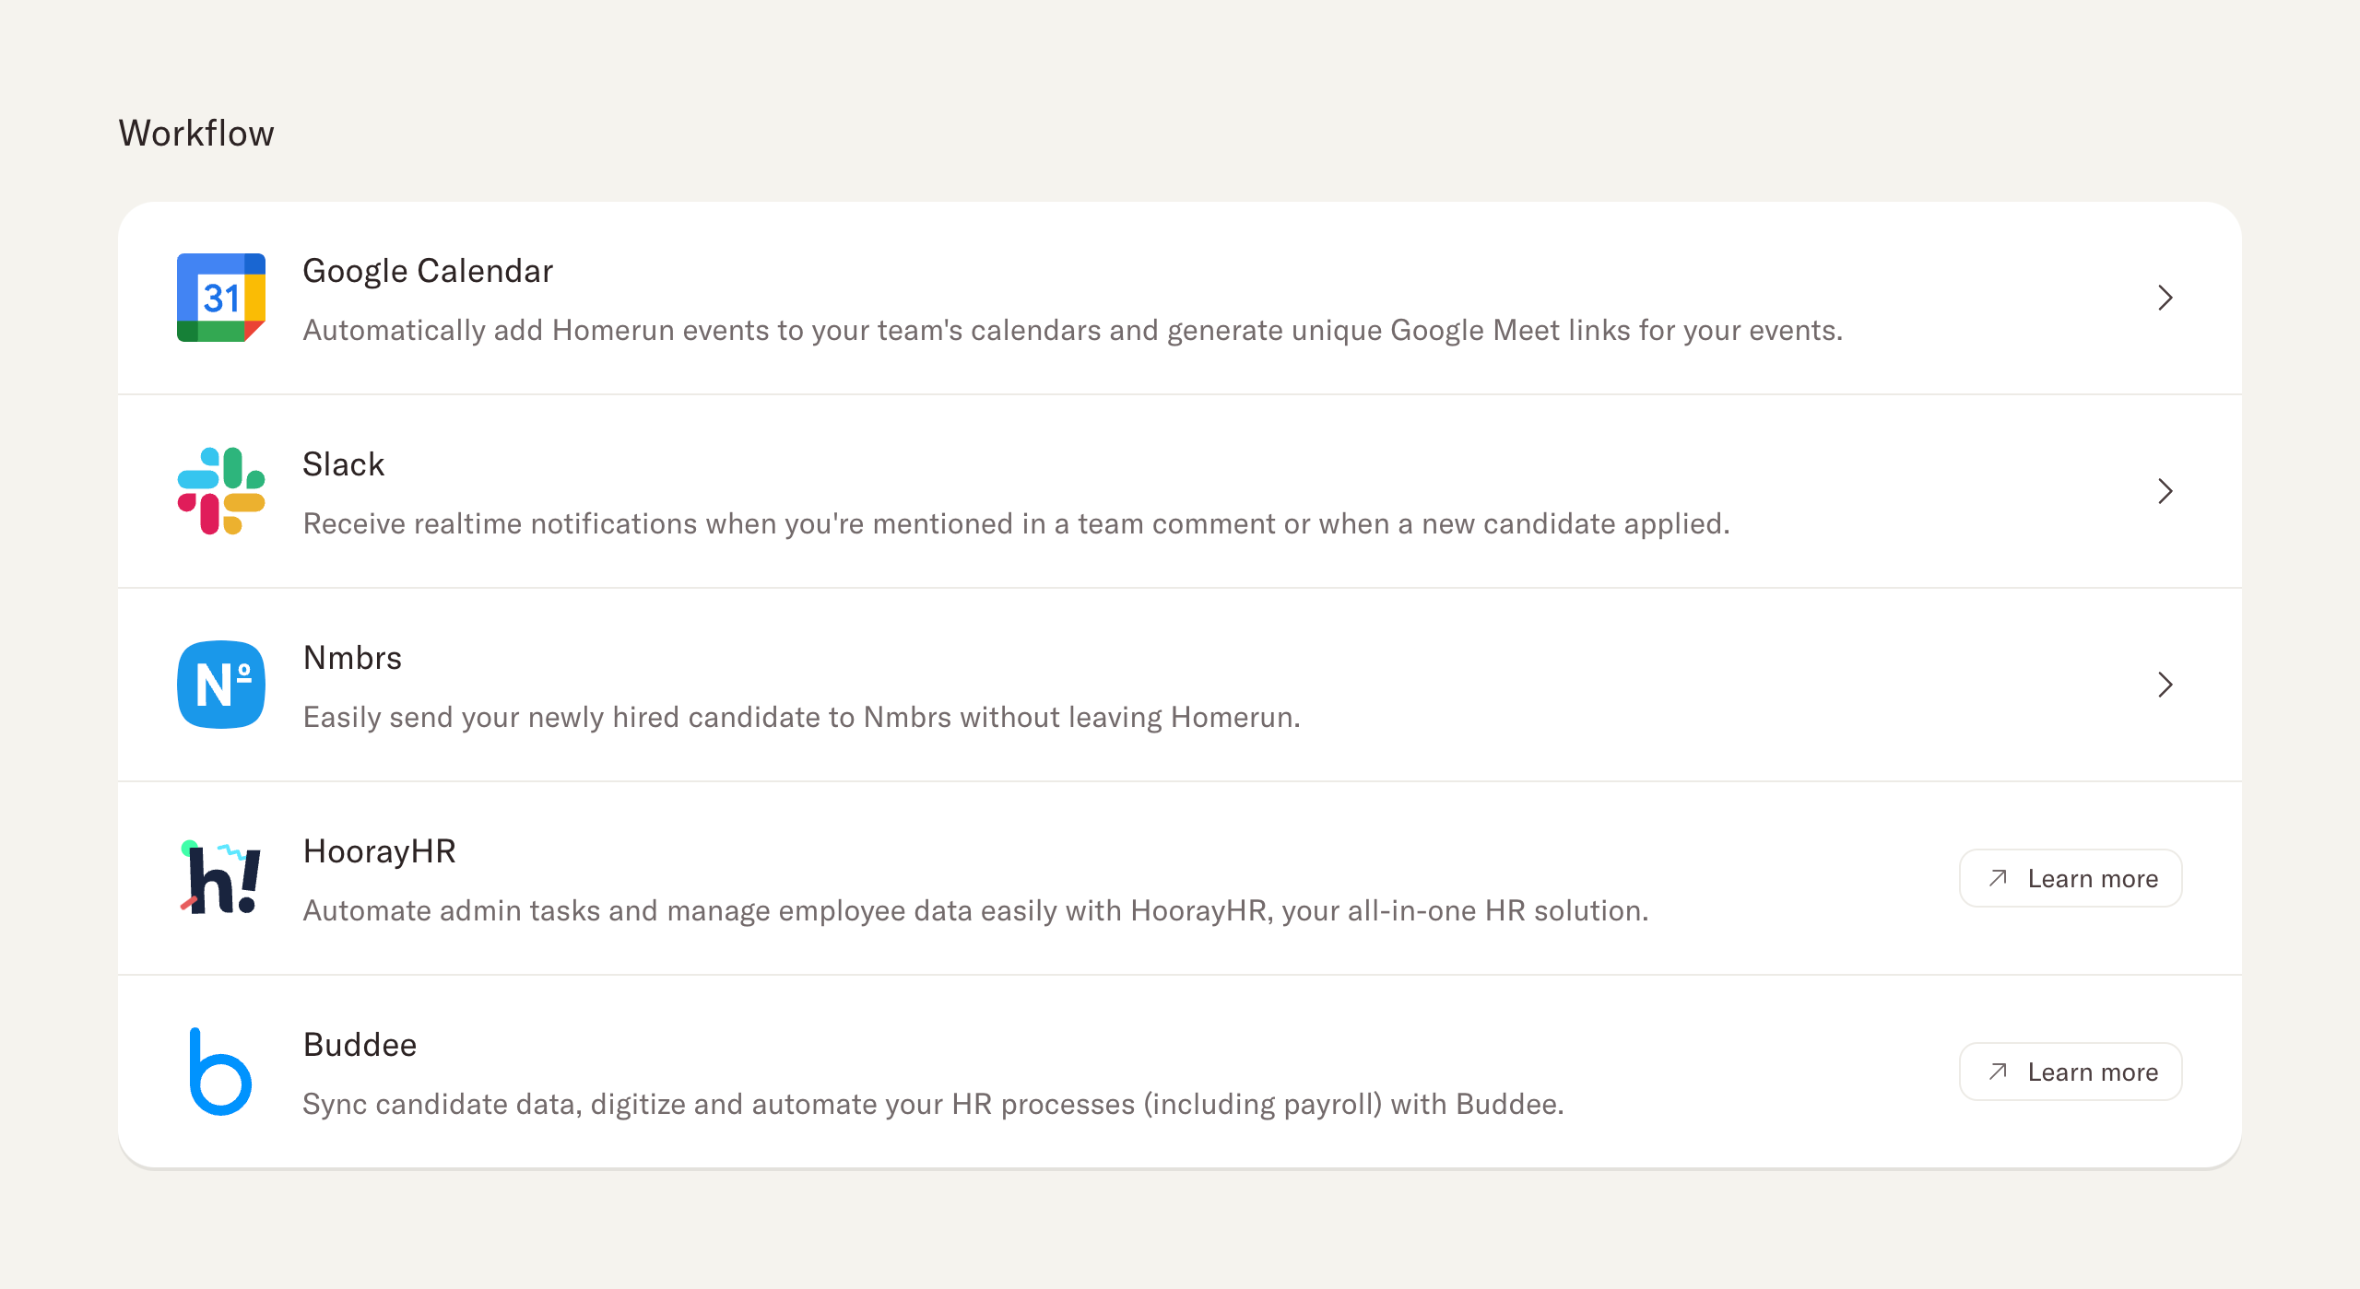
Task: Click the Buddee logo icon
Action: click(221, 1072)
